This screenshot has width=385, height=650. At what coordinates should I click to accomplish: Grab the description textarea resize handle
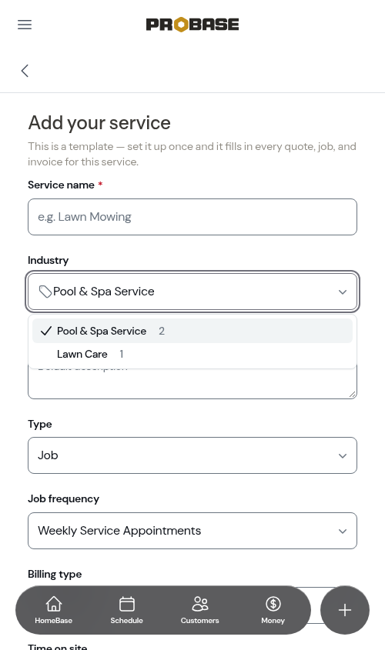pyautogui.click(x=352, y=394)
